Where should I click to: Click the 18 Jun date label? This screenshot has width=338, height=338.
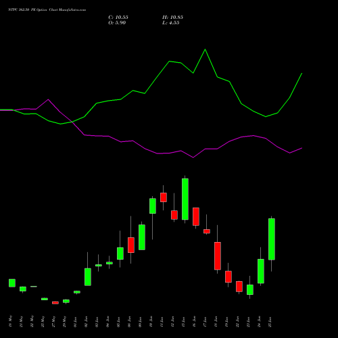pos(216,322)
